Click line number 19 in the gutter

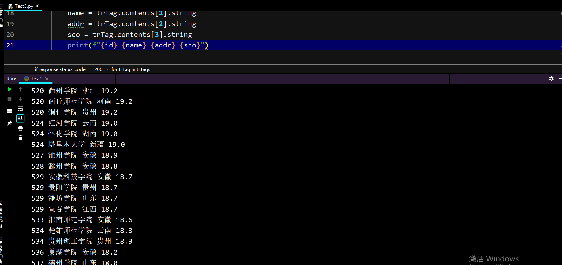[x=10, y=24]
